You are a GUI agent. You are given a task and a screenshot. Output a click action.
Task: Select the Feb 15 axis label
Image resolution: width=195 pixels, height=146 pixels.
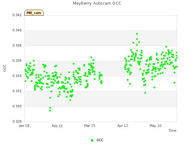[x=57, y=126]
